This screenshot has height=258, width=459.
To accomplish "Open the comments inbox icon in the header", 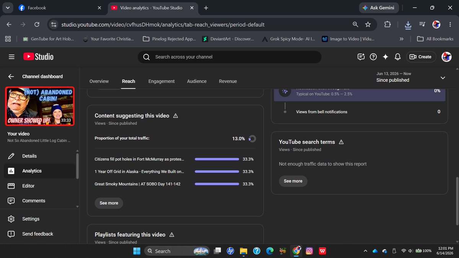I will pos(361,57).
